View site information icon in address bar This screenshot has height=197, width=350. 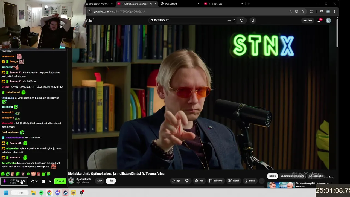click(x=90, y=11)
